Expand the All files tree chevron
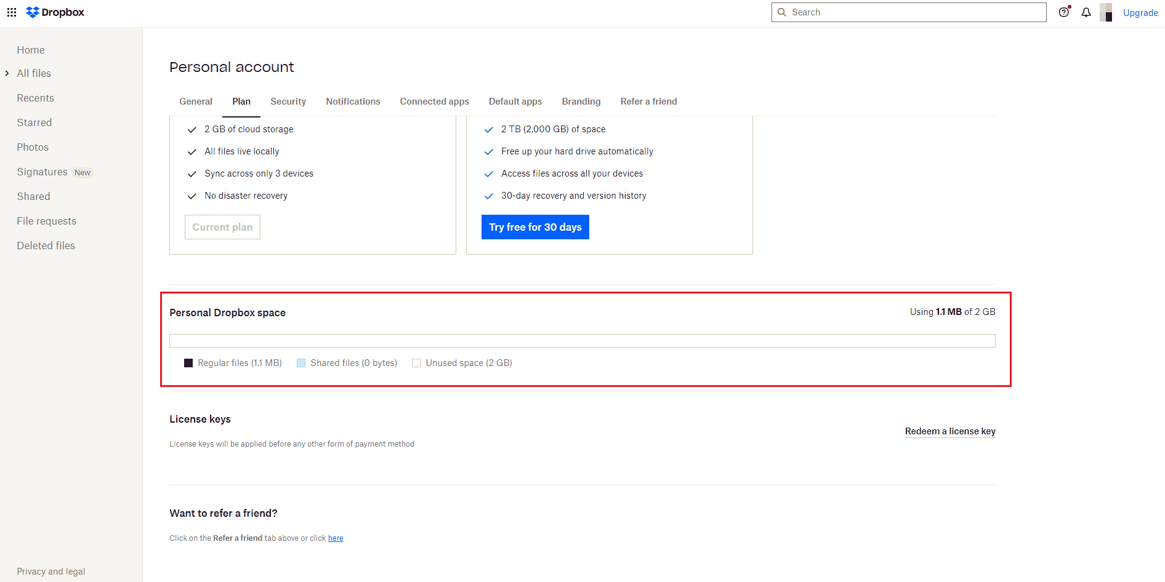Image resolution: width=1165 pixels, height=582 pixels. (7, 73)
